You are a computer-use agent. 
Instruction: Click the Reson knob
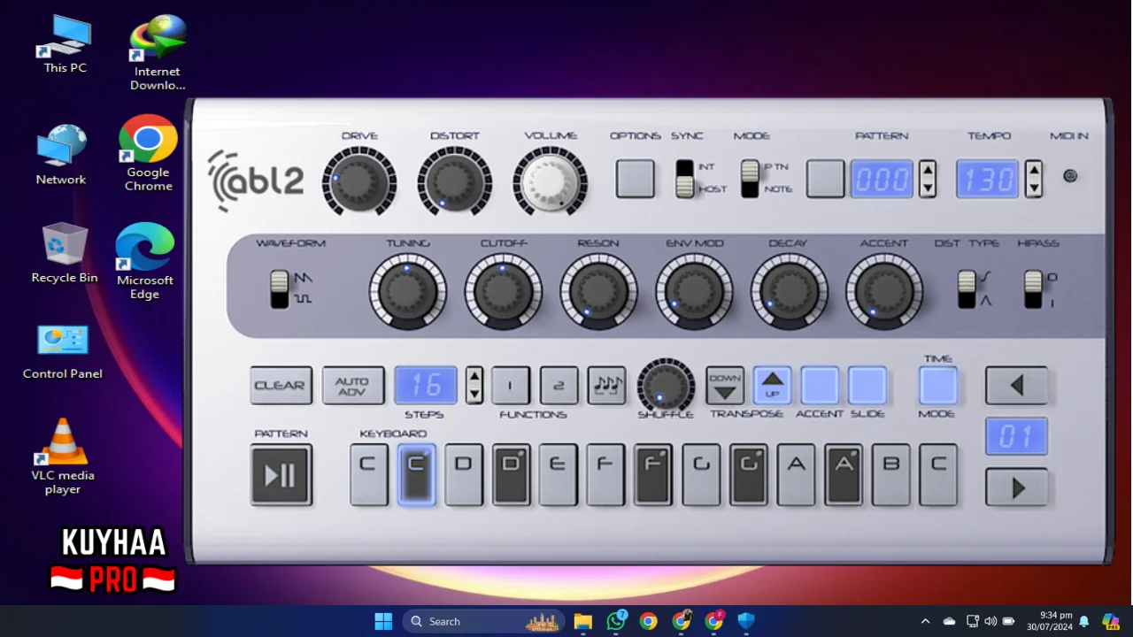pos(599,291)
